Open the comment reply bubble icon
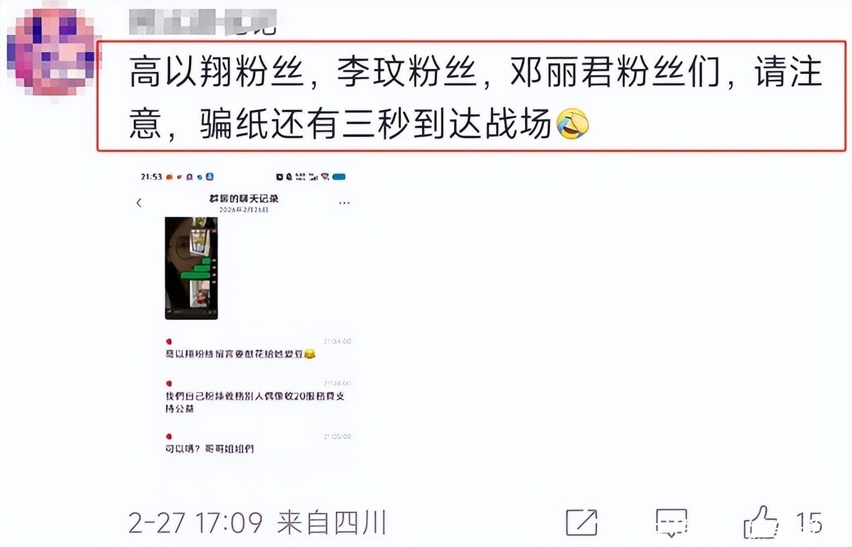 (x=672, y=522)
